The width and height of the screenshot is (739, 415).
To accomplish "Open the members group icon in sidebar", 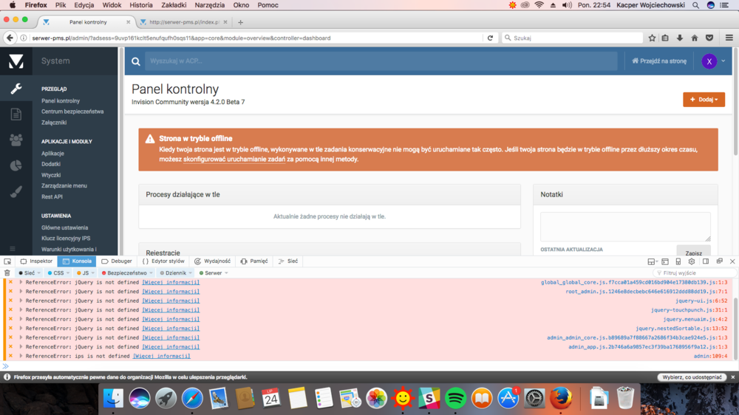I will click(x=16, y=140).
